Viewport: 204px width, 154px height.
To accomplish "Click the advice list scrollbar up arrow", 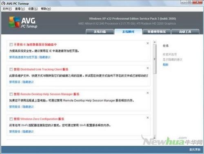I will click(x=155, y=42).
